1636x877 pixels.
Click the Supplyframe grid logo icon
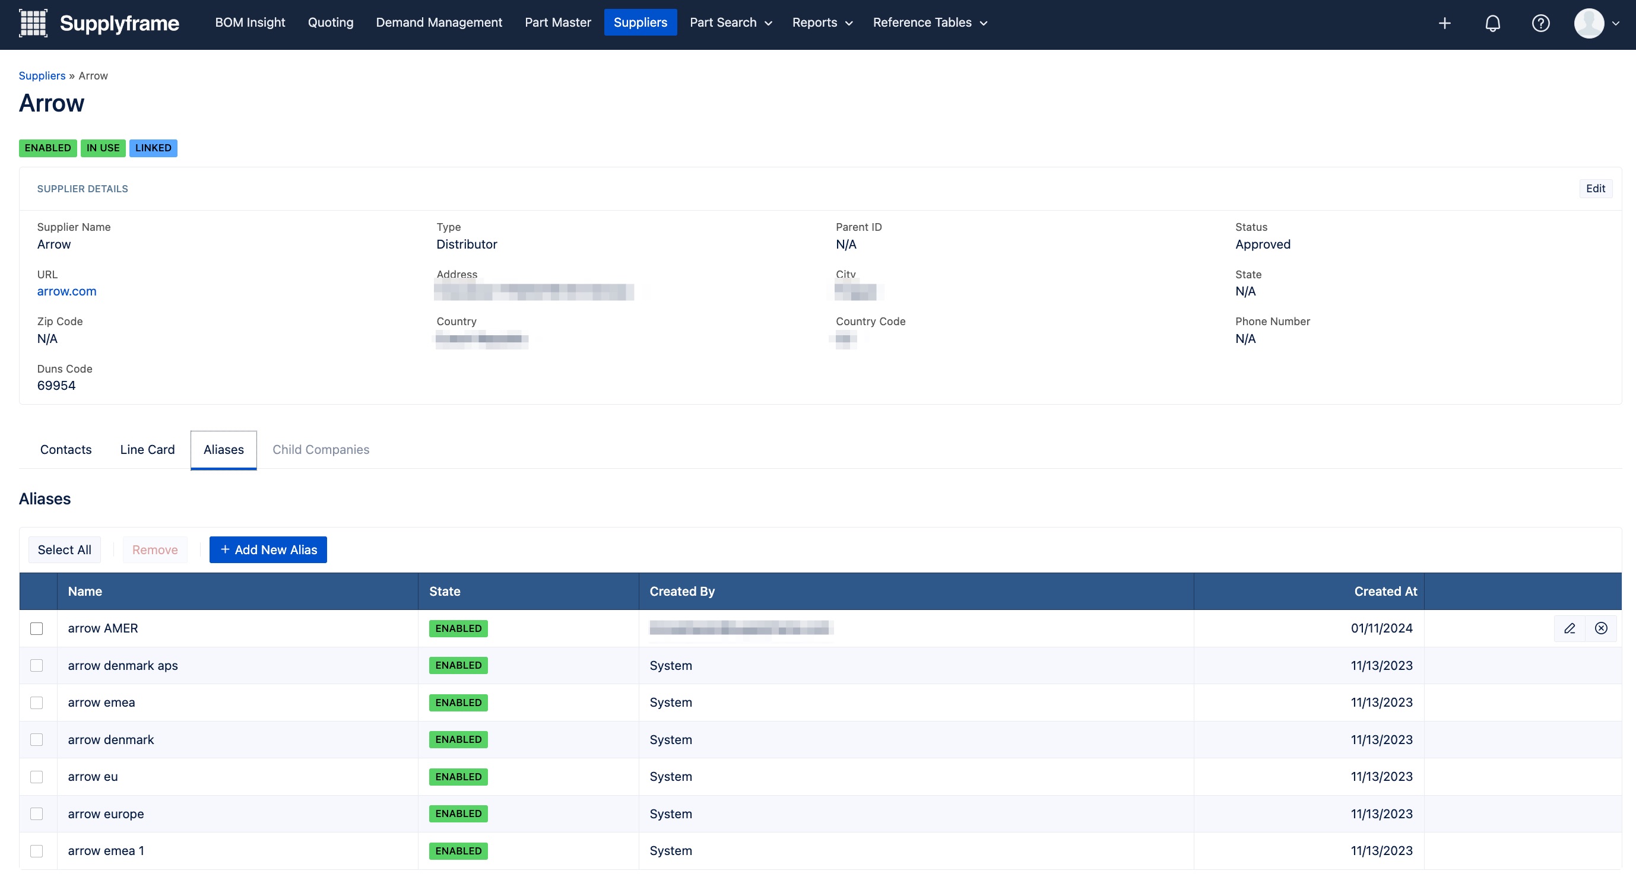pos(33,23)
